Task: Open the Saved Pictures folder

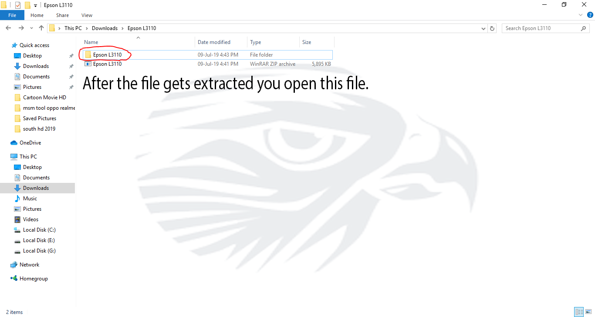Action: click(x=40, y=118)
